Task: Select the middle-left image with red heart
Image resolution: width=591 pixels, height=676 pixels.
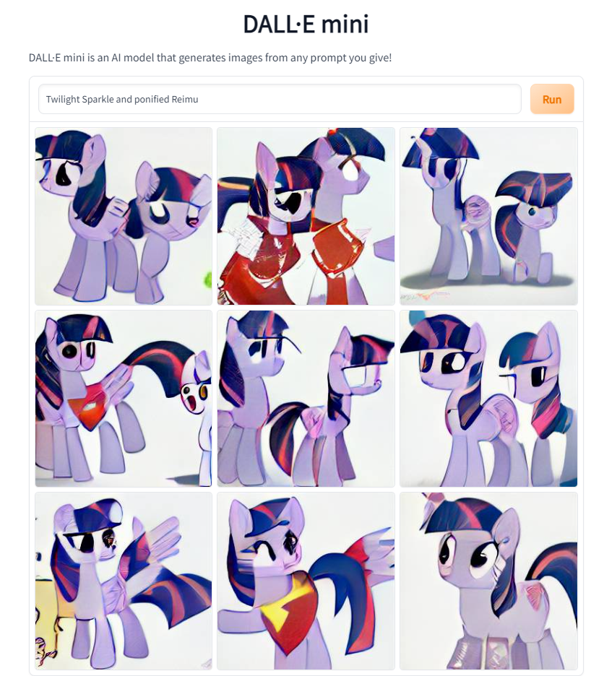Action: click(x=124, y=399)
